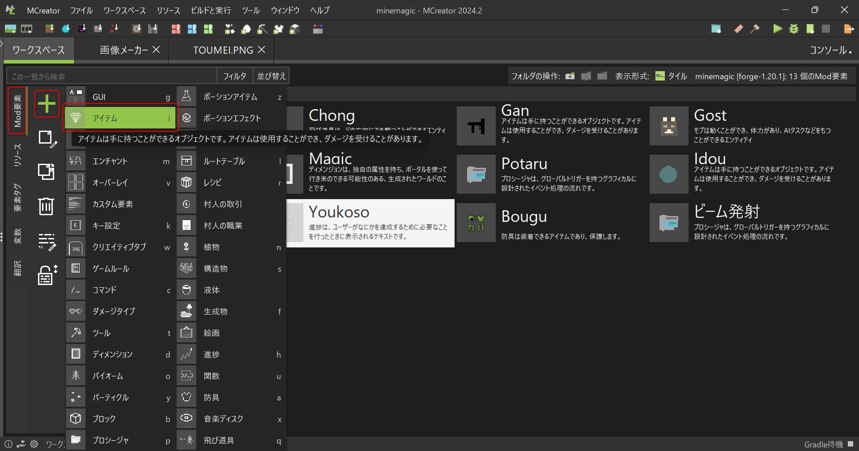This screenshot has height=451, width=859.
Task: Click the info icon in status bar
Action: pyautogui.click(x=9, y=444)
